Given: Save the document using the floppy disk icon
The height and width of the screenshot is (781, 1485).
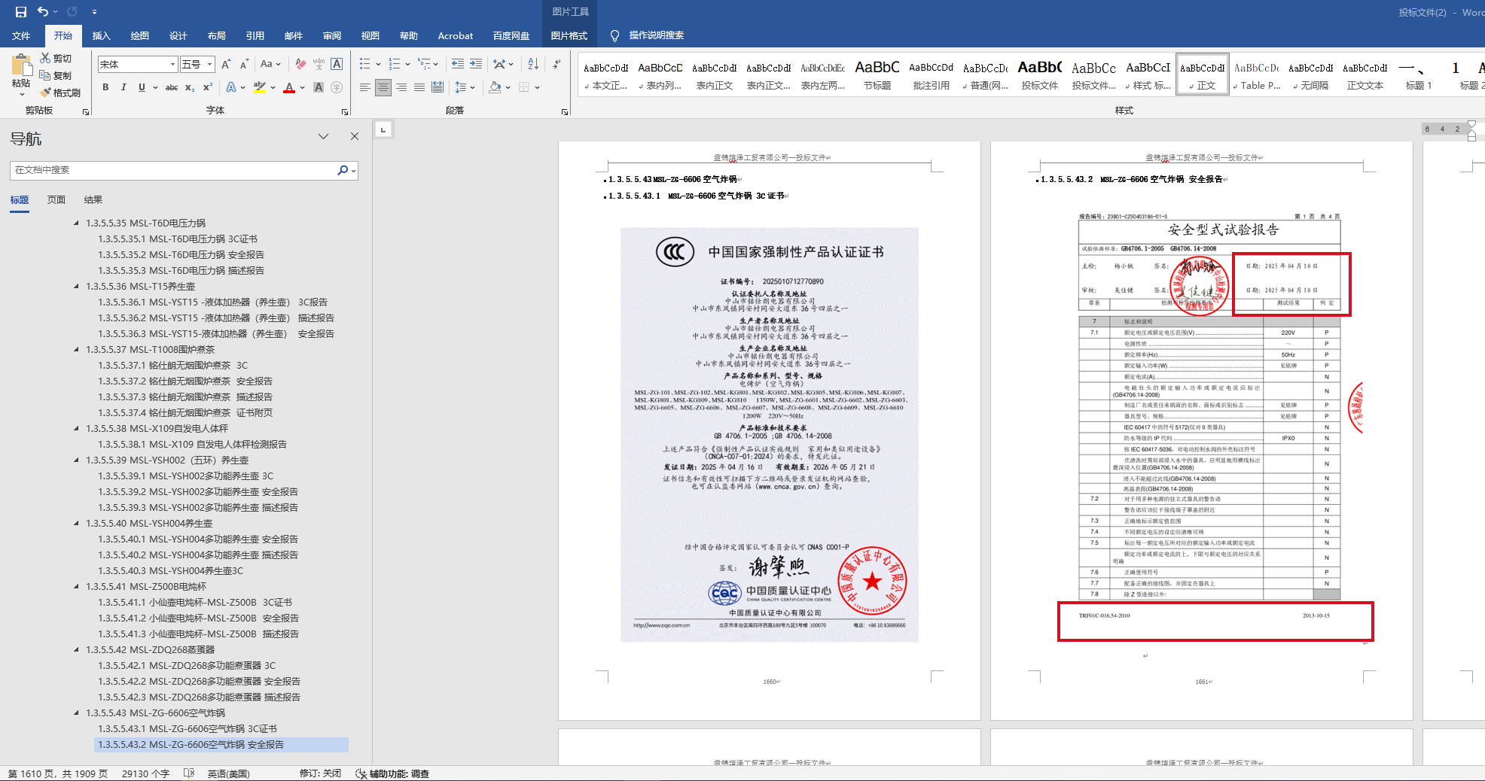Looking at the screenshot, I should (21, 12).
